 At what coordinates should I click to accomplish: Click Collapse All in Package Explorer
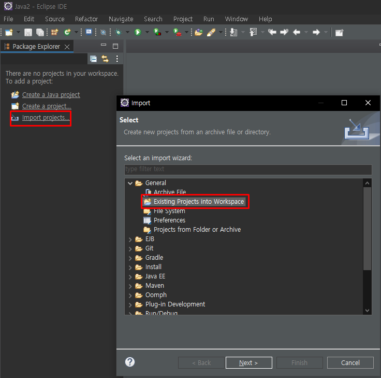(94, 59)
